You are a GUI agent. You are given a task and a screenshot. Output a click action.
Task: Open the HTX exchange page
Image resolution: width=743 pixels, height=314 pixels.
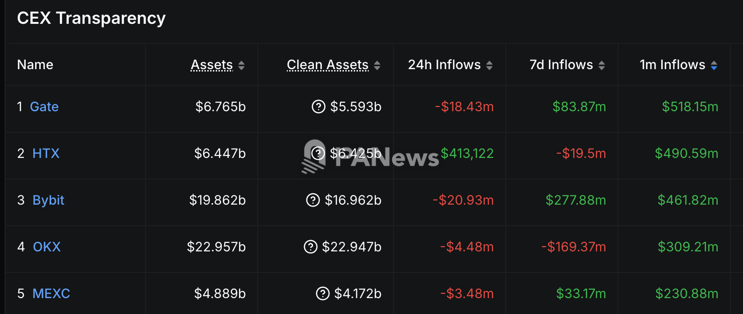(46, 153)
